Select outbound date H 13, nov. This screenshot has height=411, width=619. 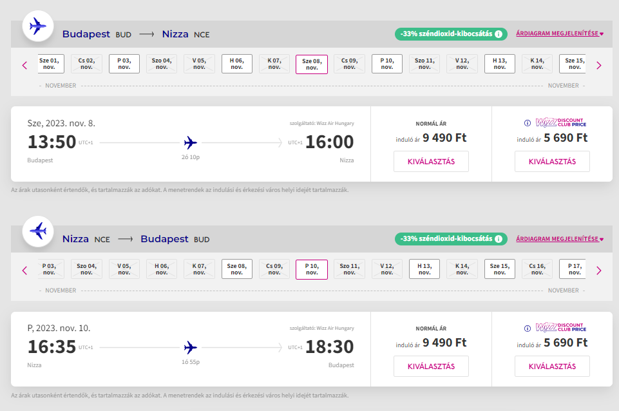499,64
